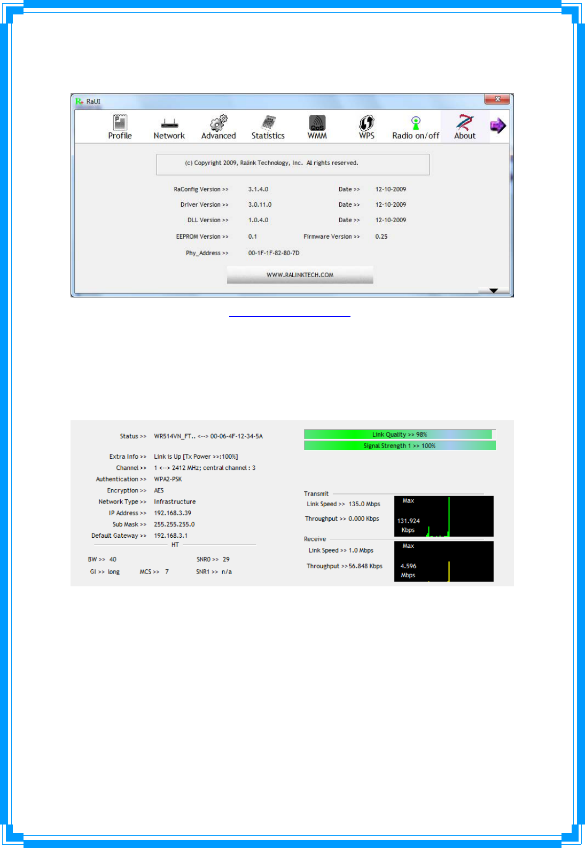Viewport: 585px width, 848px height.
Task: Toggle the Radio on/off antenna icon
Action: [x=416, y=123]
